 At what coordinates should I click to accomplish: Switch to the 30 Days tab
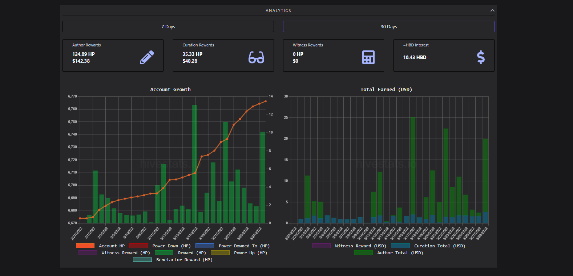point(389,26)
